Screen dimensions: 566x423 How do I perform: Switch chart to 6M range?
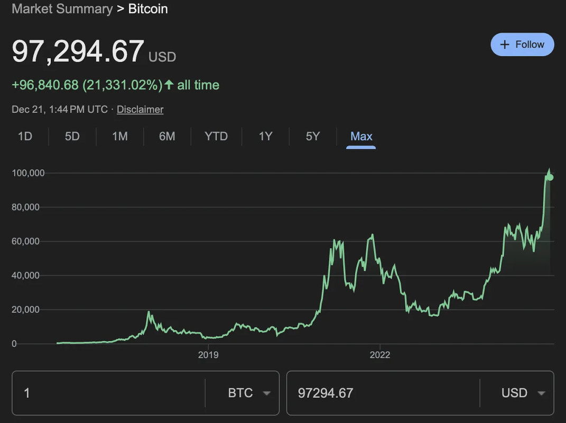(x=167, y=136)
